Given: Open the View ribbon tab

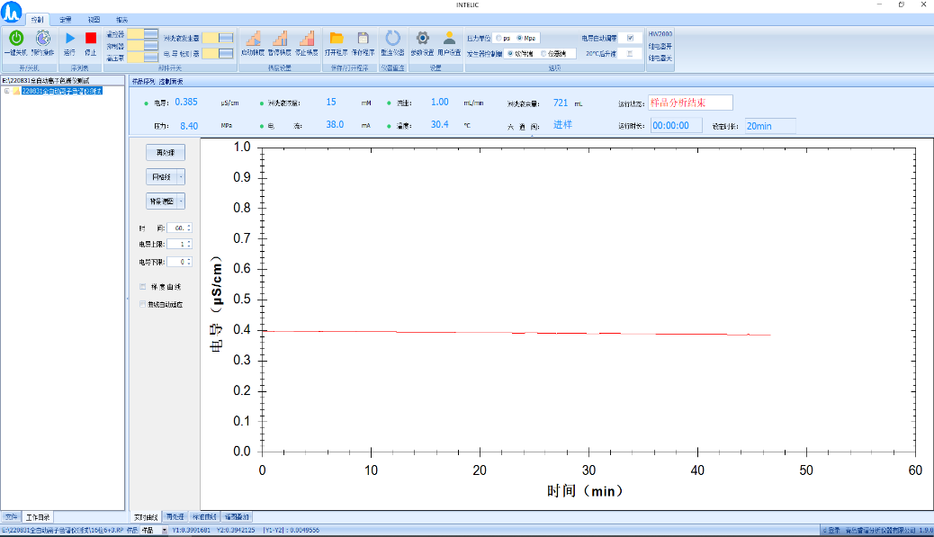Looking at the screenshot, I should point(94,20).
